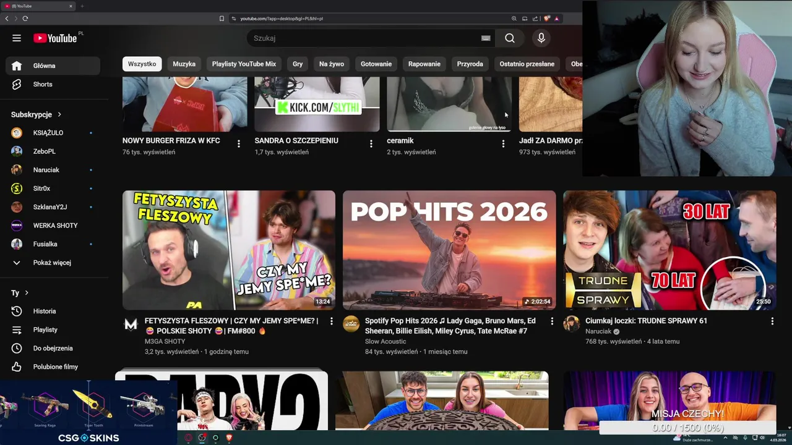Viewport: 792px width, 445px height.
Task: Play the FETYSZYSTA FLESZOWY thumbnail
Action: coord(229,250)
